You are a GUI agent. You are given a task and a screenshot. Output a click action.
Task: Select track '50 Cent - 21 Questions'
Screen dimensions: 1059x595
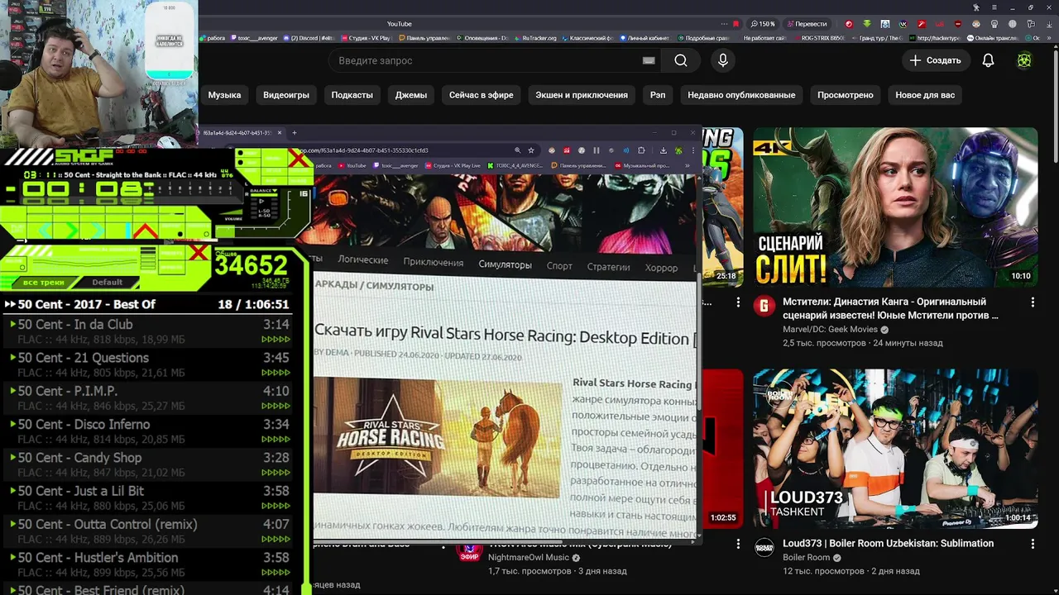149,364
